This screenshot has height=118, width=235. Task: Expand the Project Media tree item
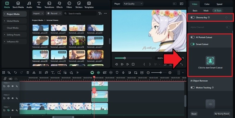coord(5,14)
